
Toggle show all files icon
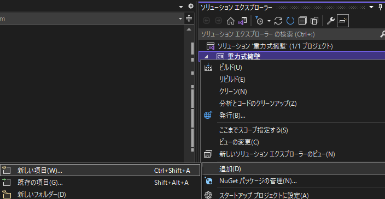(314, 21)
